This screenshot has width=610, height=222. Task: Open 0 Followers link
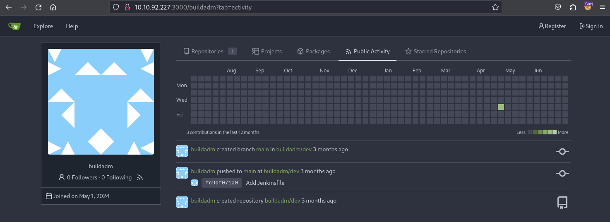coord(78,177)
